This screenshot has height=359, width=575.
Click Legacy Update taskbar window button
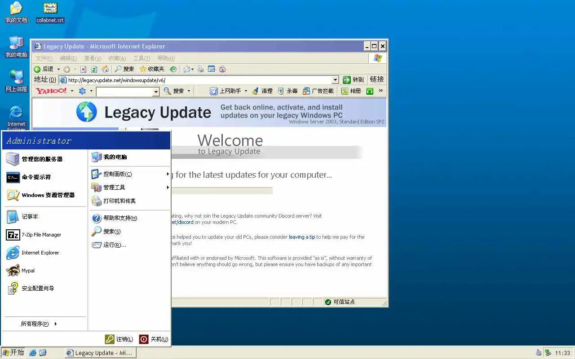[100, 353]
